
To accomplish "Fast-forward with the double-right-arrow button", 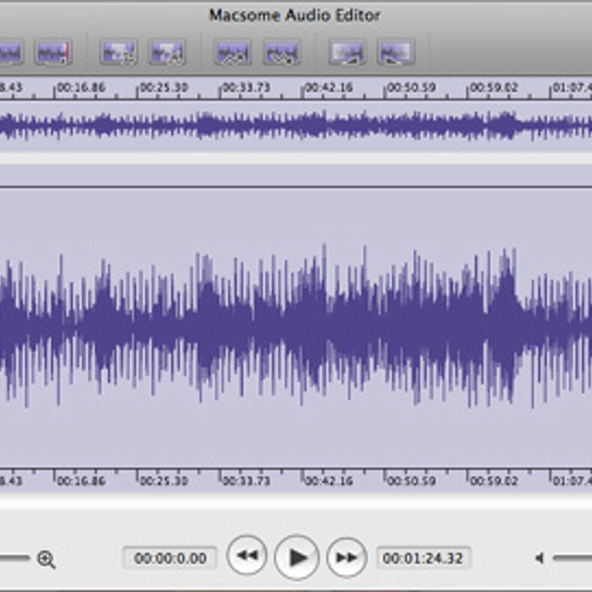I will pyautogui.click(x=347, y=557).
